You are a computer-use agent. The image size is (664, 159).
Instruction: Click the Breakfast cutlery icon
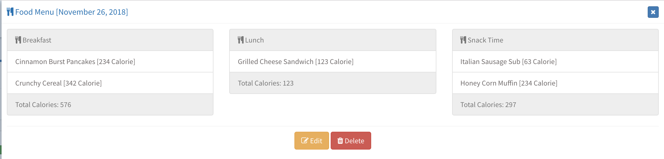click(18, 40)
